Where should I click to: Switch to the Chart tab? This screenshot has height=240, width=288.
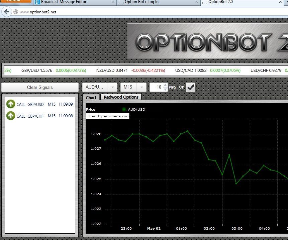(91, 98)
